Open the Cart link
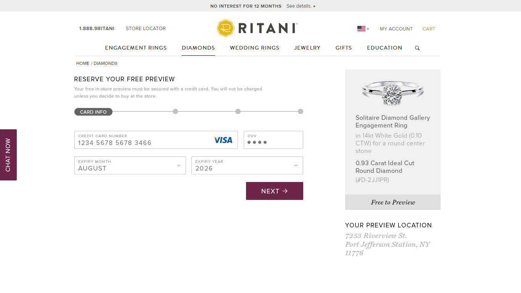Viewport: 521px width, 293px height. coord(429,29)
